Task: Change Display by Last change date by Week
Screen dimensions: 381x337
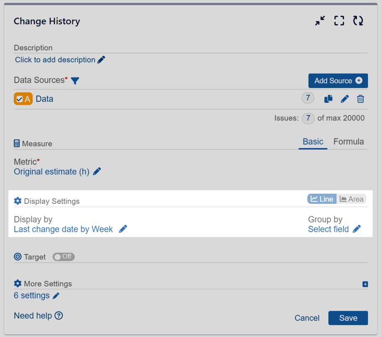Action: coord(64,229)
